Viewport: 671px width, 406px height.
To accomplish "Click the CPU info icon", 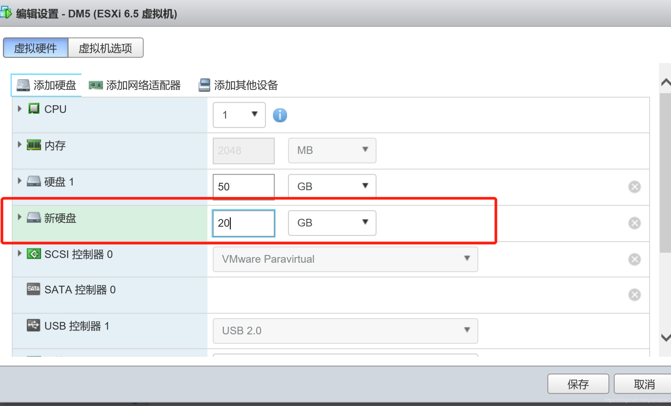I will [x=280, y=115].
